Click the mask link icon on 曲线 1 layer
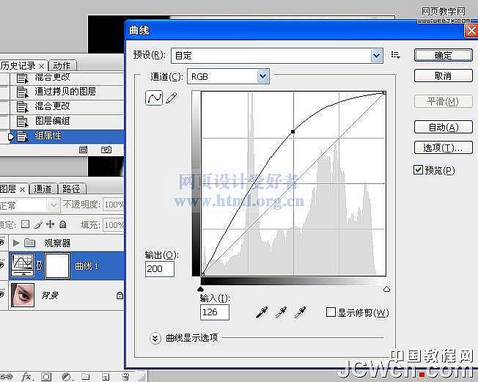 tap(40, 266)
